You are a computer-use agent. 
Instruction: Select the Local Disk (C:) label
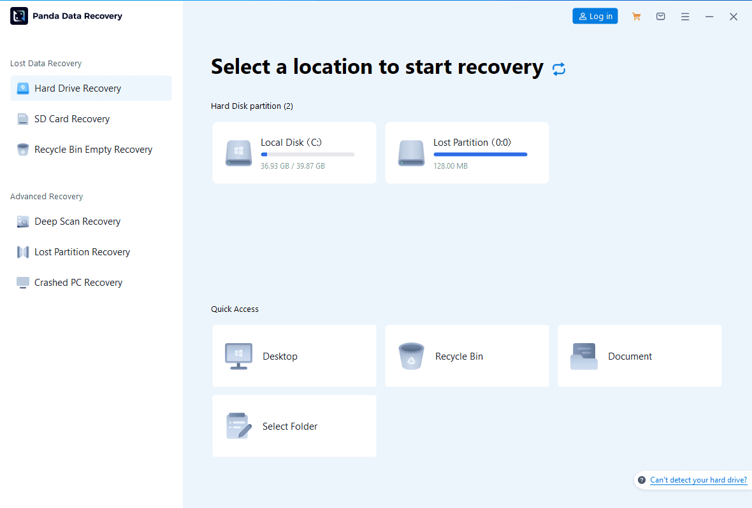291,143
